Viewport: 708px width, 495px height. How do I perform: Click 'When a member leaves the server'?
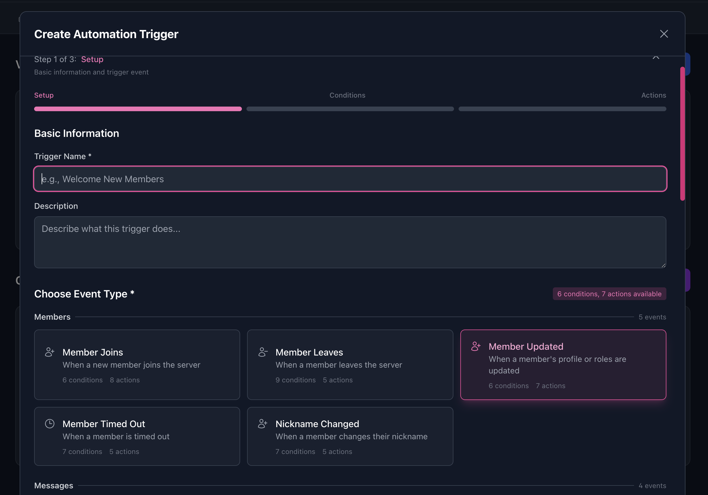(x=339, y=365)
